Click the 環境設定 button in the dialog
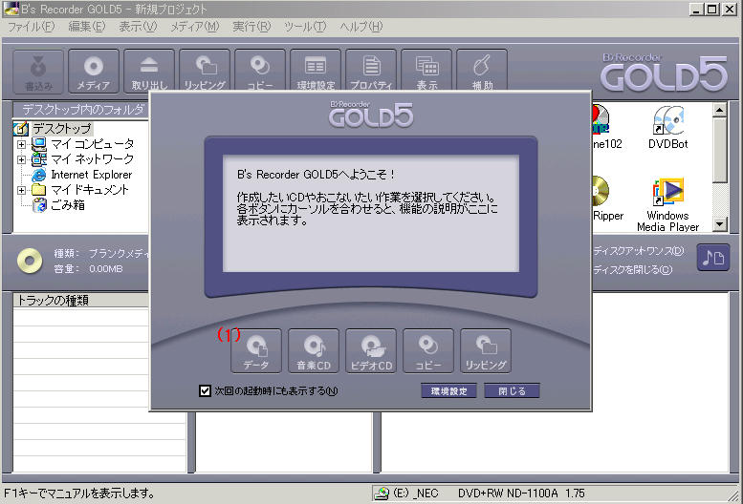The width and height of the screenshot is (743, 504). pyautogui.click(x=448, y=391)
